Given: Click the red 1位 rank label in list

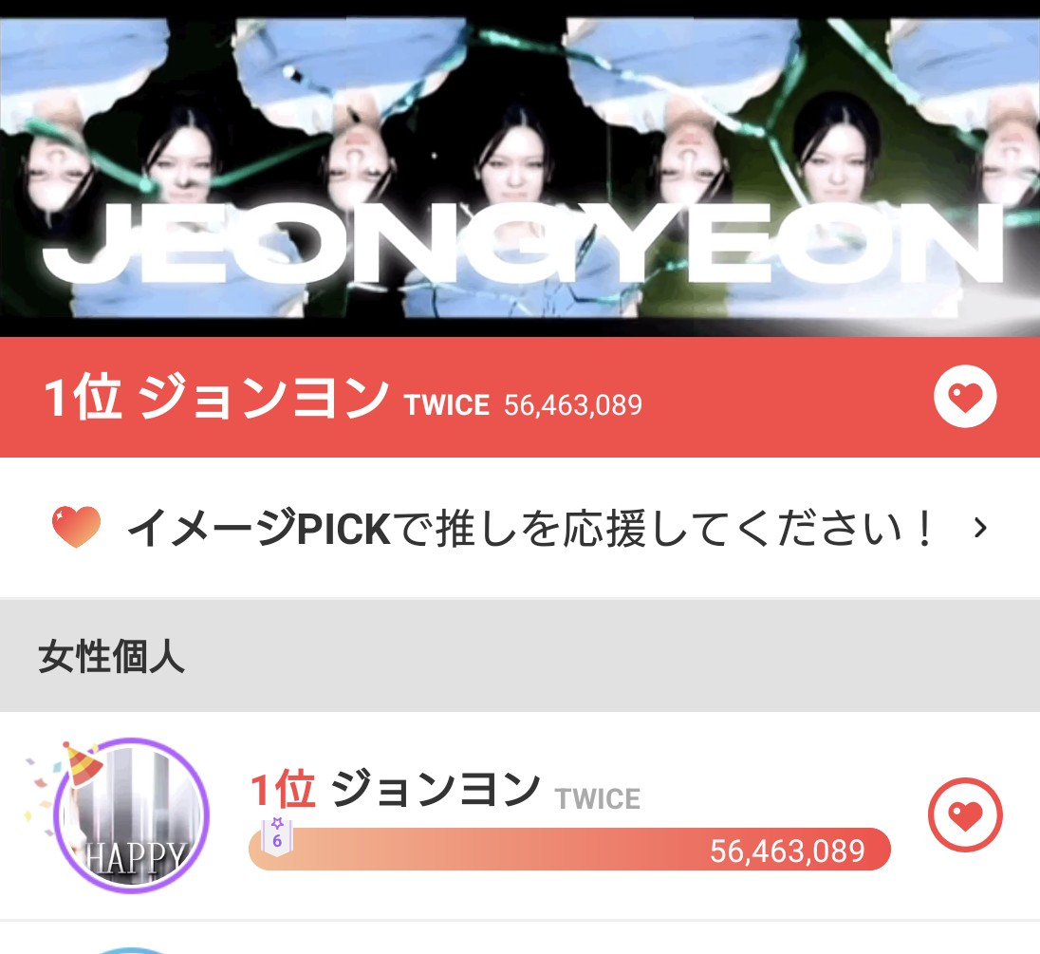Looking at the screenshot, I should tap(283, 790).
